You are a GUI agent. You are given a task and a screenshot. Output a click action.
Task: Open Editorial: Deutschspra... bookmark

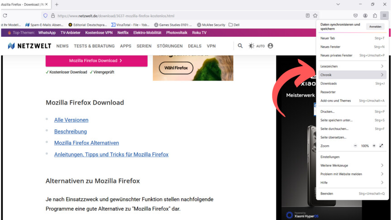tap(87, 25)
